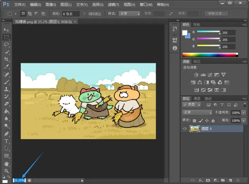Select the Paint Bucket tool

(6, 111)
